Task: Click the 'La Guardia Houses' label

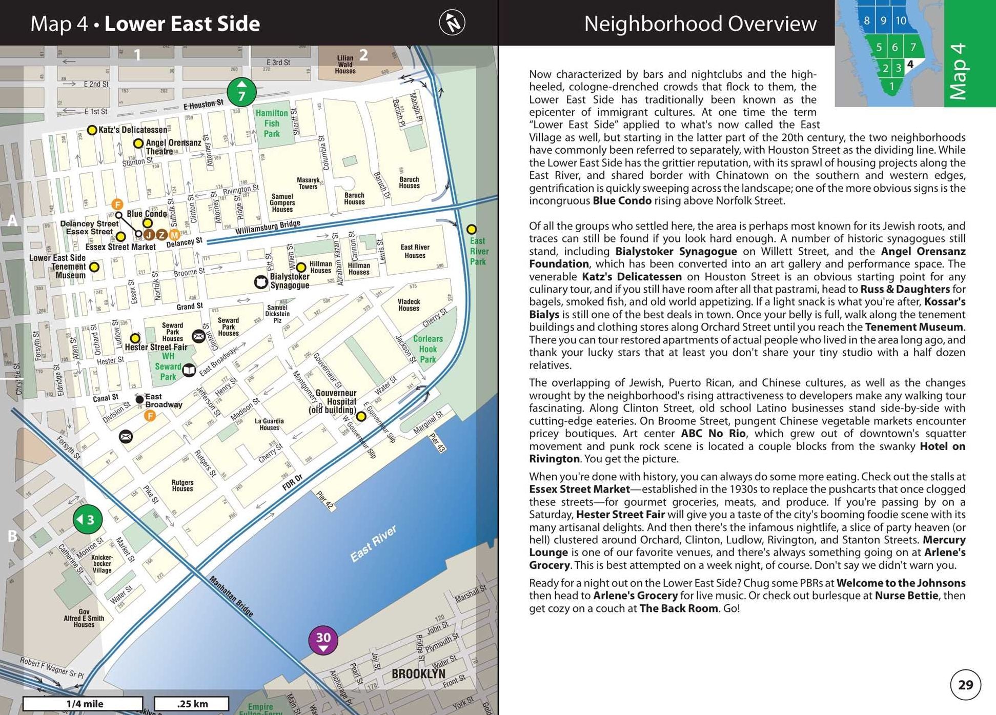Action: click(x=269, y=424)
